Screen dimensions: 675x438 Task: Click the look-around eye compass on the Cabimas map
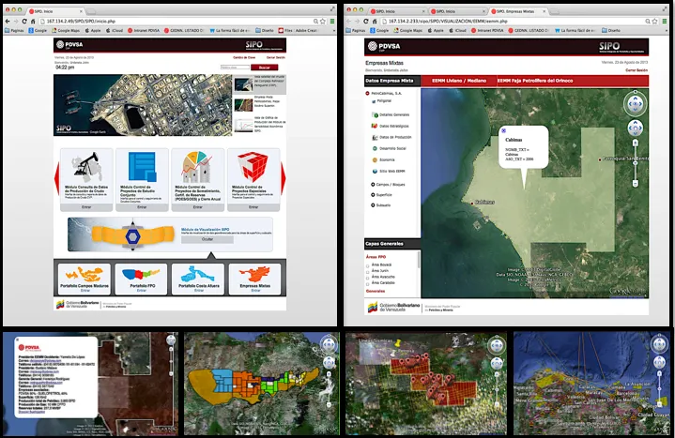pyautogui.click(x=636, y=104)
